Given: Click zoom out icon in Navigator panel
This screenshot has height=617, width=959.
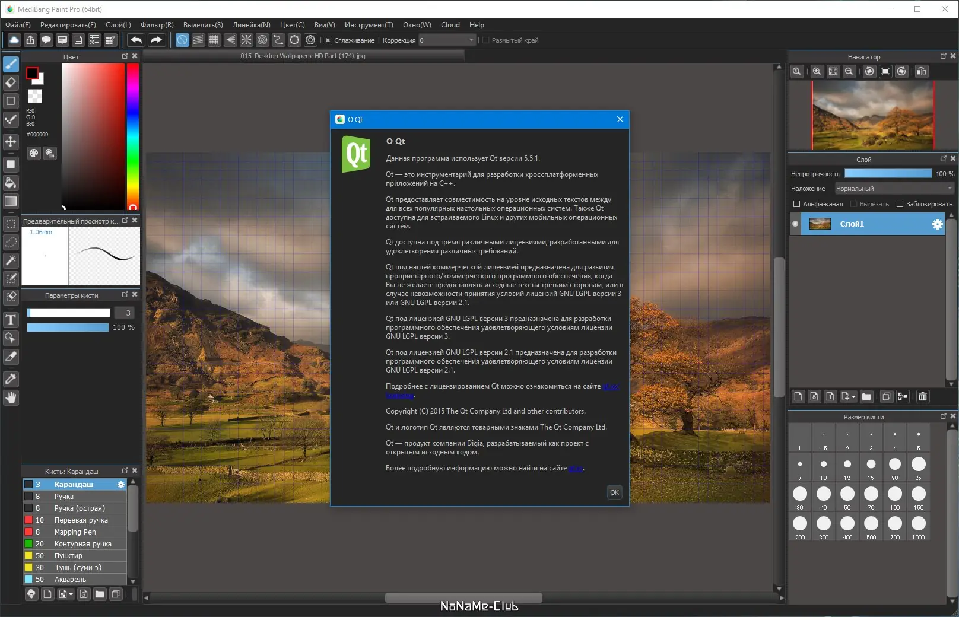Looking at the screenshot, I should click(849, 71).
